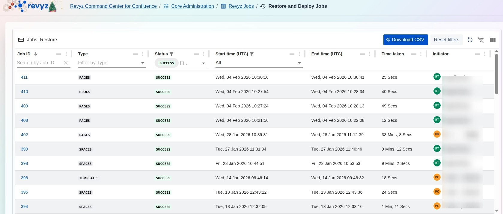Expand the Filter by Type dropdown
This screenshot has height=214, width=503.
click(x=143, y=63)
